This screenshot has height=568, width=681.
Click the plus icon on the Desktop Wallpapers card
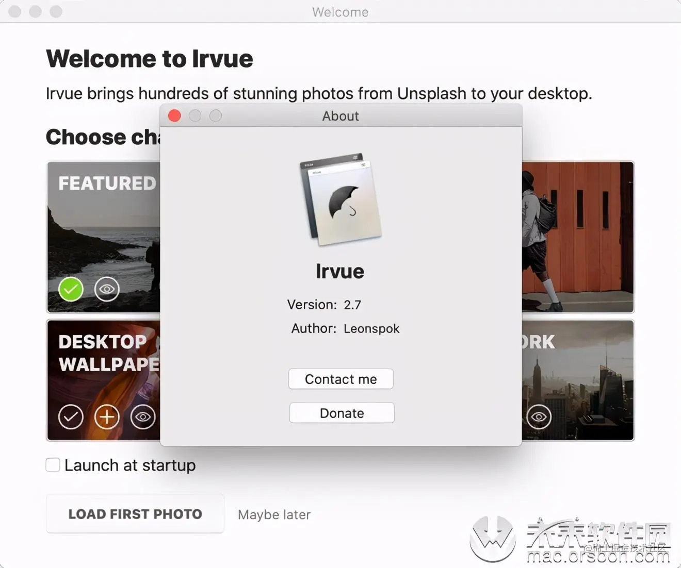[107, 417]
